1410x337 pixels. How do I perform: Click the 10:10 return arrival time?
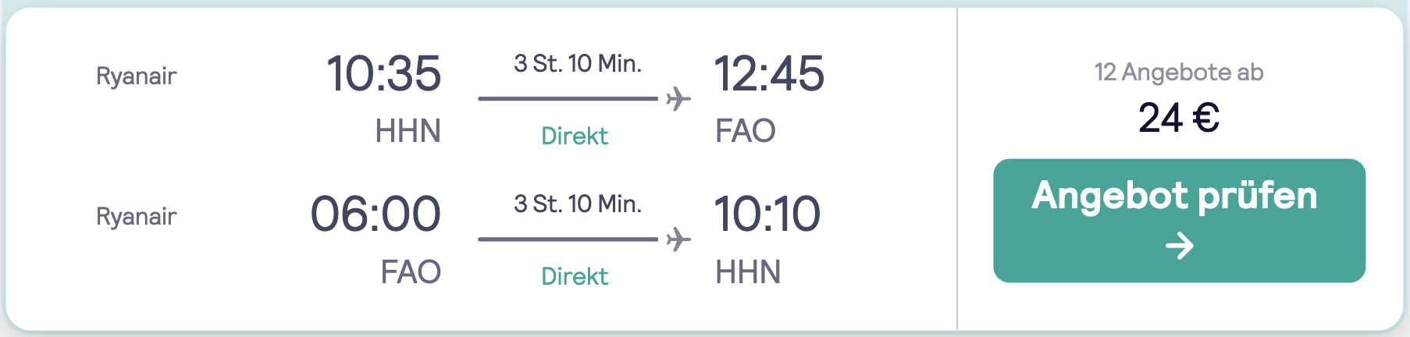click(767, 215)
